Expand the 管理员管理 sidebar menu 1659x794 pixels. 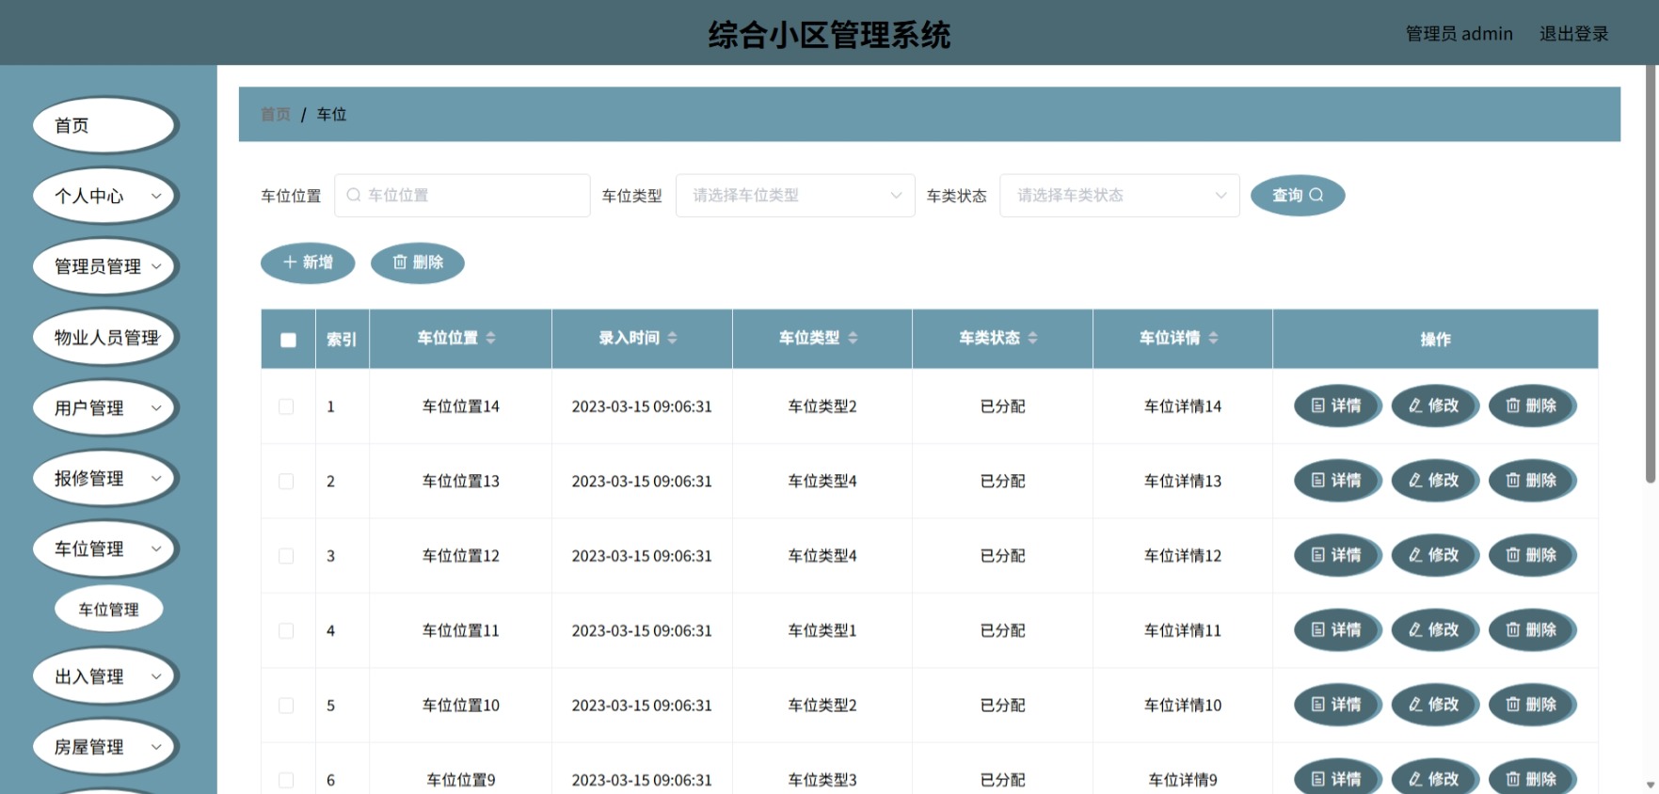click(105, 266)
